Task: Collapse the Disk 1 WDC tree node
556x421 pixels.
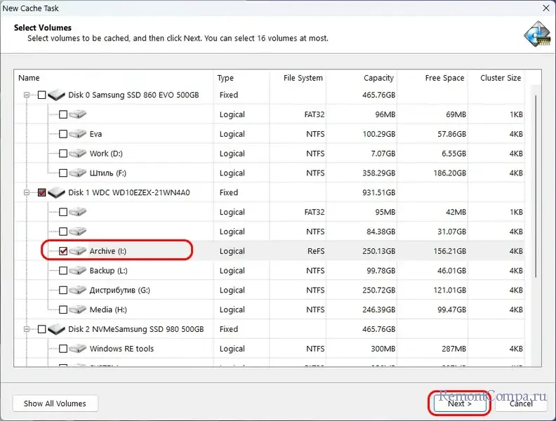Action: tap(27, 192)
